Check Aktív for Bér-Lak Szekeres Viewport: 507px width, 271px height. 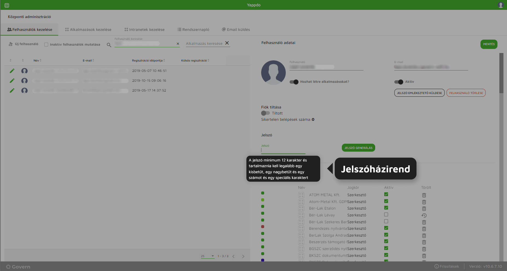386,221
